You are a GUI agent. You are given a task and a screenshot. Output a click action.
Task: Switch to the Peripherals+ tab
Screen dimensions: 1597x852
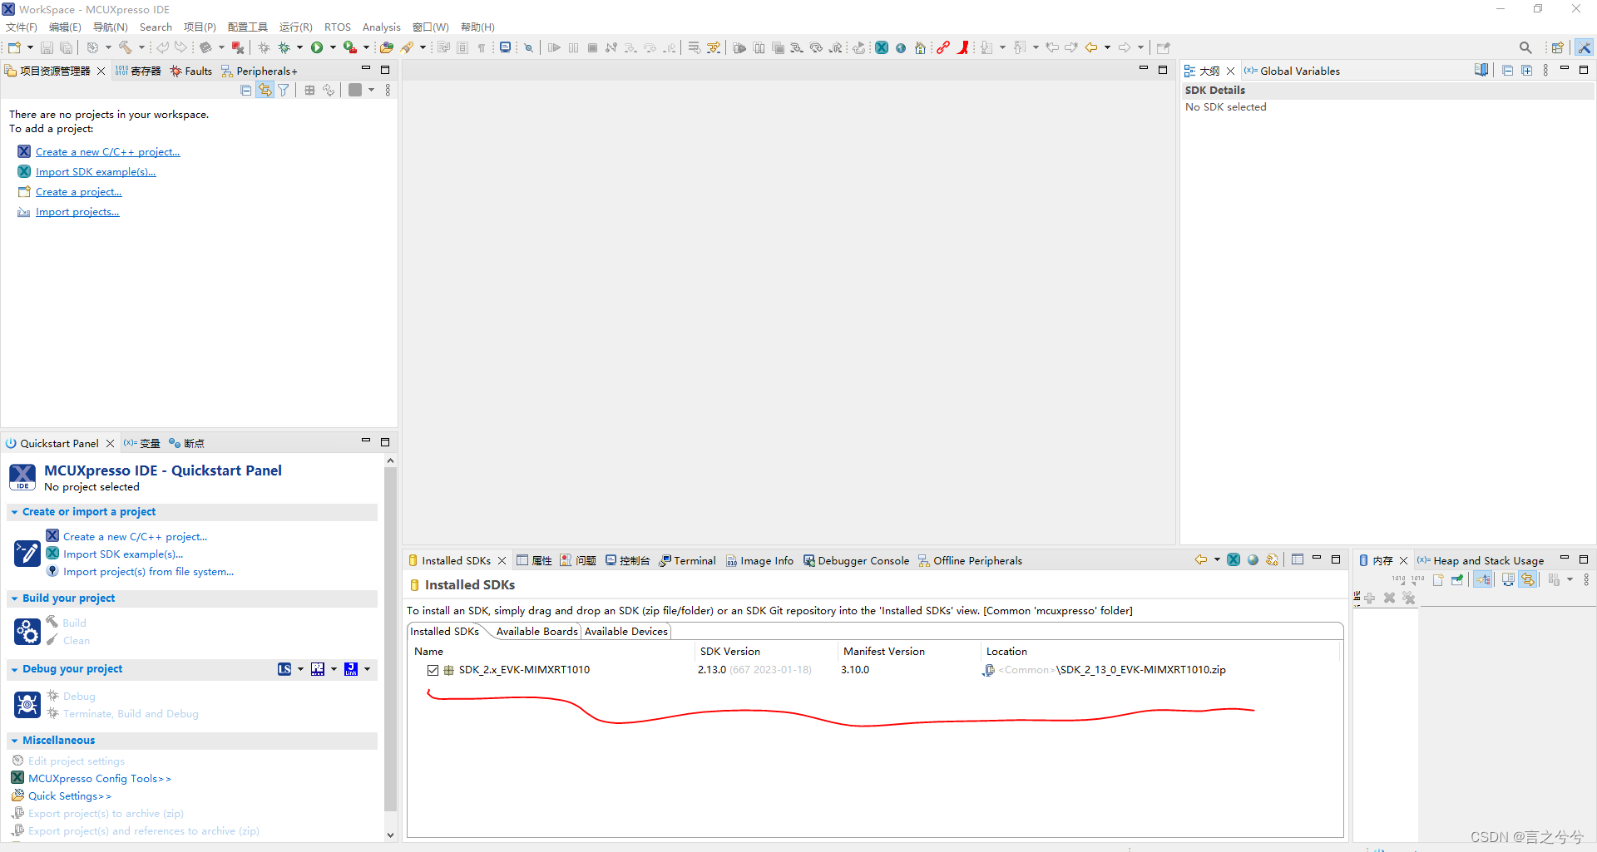point(259,71)
